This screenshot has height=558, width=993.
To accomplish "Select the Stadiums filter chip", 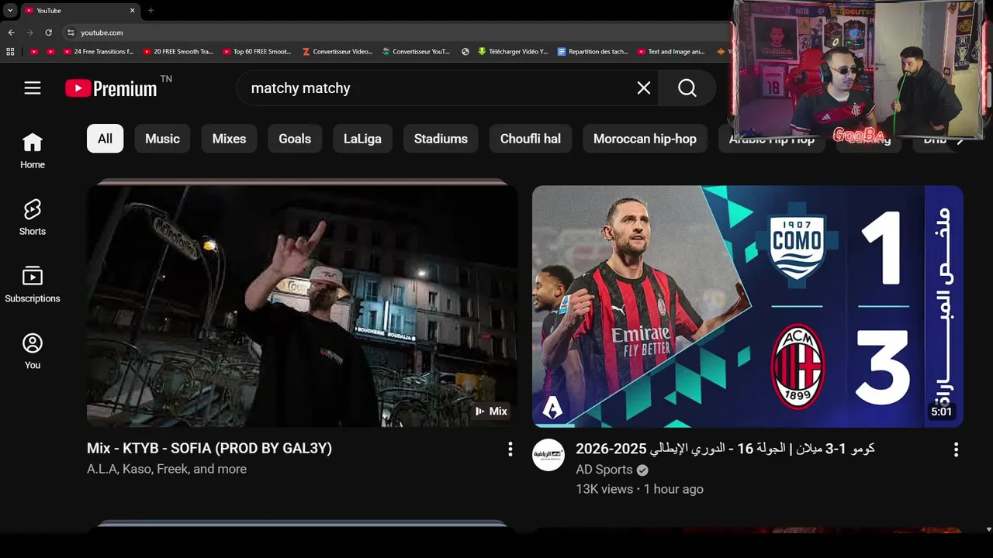I will coord(441,139).
